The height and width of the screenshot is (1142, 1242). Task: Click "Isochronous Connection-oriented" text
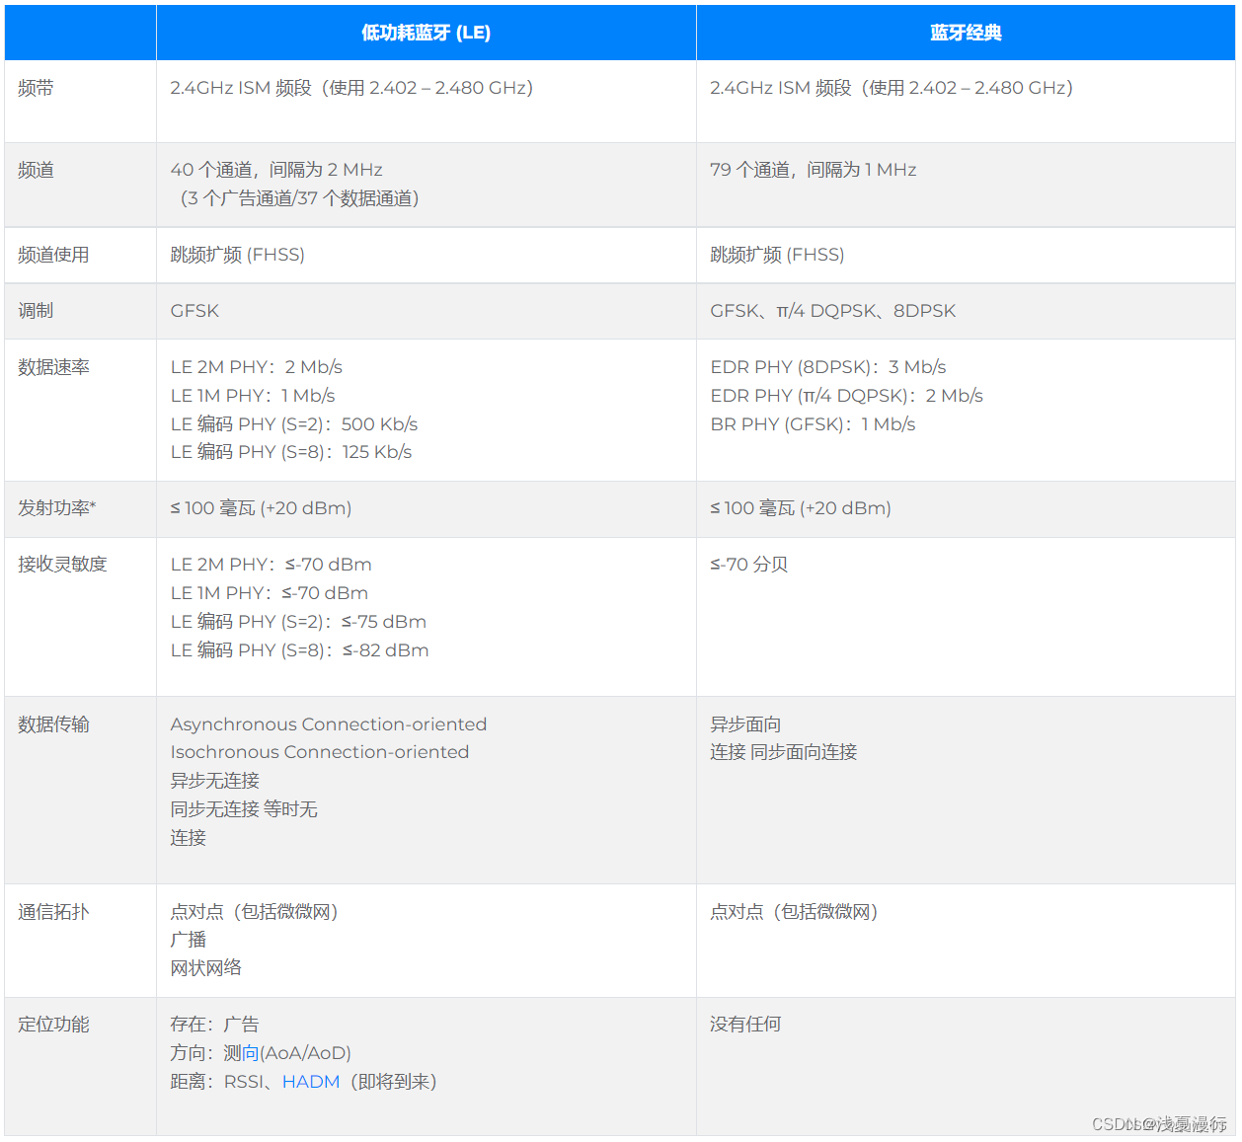[320, 752]
